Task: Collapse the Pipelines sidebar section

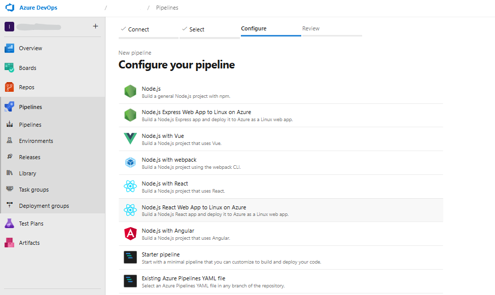Action: tap(30, 107)
